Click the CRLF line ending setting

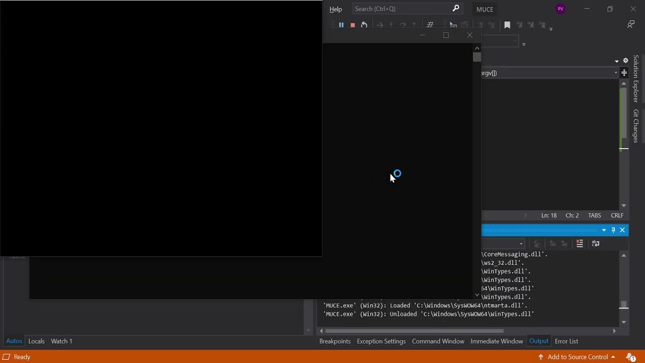click(x=617, y=215)
